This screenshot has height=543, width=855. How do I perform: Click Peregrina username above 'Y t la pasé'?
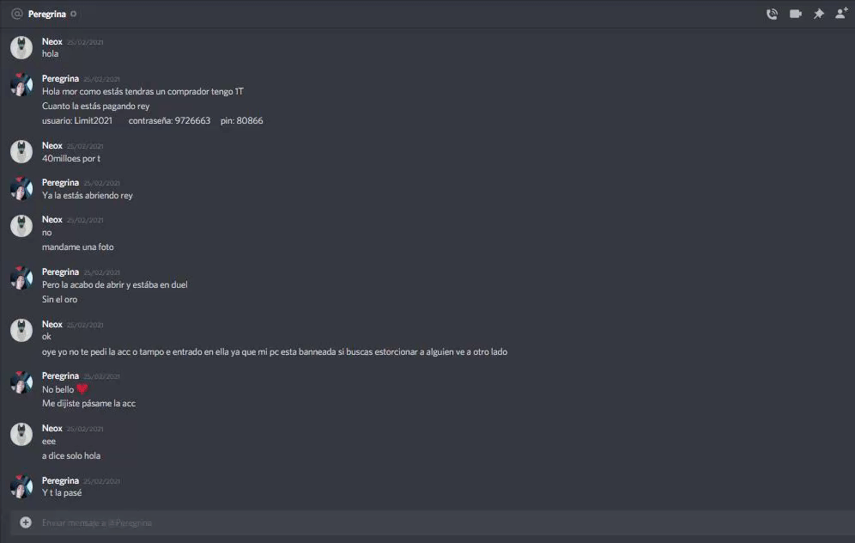click(x=61, y=481)
